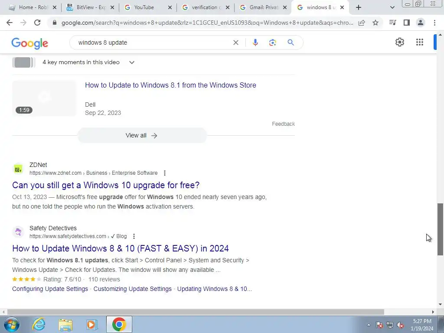
Task: Open Updating Windows 8 & 10 sublink
Action: (214, 289)
